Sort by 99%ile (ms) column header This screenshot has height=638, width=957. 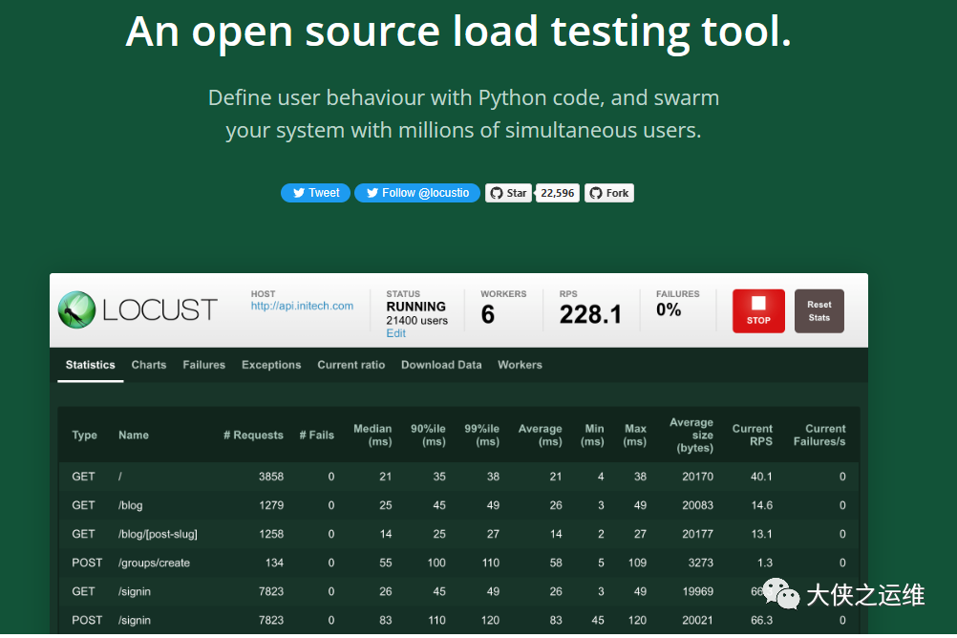click(482, 436)
